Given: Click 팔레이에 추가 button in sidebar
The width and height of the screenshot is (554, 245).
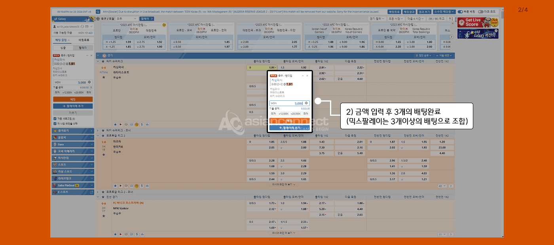Looking at the screenshot, I should (73, 106).
